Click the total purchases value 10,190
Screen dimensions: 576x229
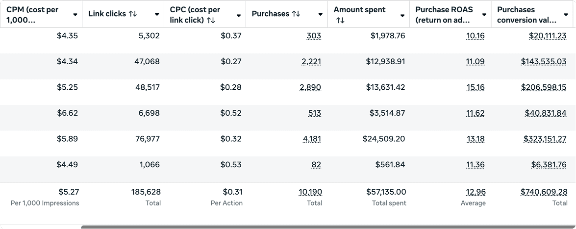pyautogui.click(x=310, y=192)
